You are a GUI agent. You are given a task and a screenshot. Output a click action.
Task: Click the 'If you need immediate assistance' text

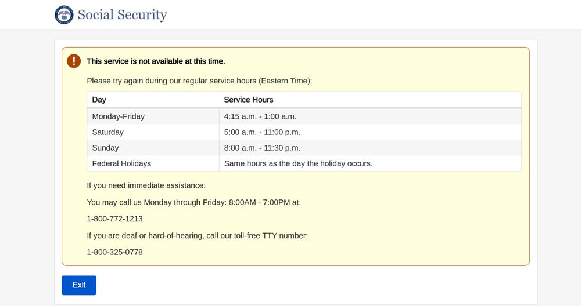(x=146, y=185)
